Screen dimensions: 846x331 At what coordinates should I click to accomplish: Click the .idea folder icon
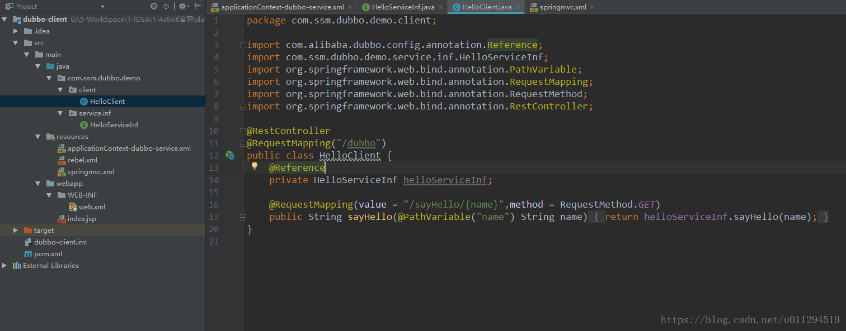tap(28, 31)
